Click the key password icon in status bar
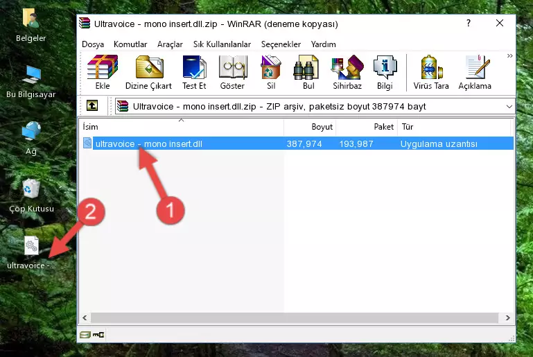This screenshot has height=357, width=533. point(98,335)
